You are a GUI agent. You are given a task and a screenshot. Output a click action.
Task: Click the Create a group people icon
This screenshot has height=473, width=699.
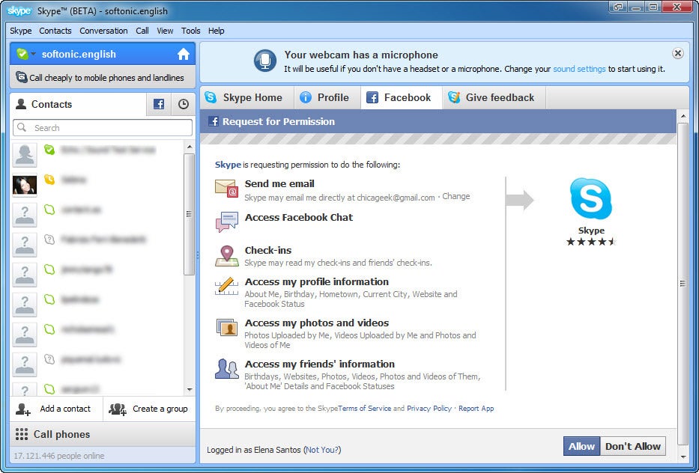tap(118, 409)
